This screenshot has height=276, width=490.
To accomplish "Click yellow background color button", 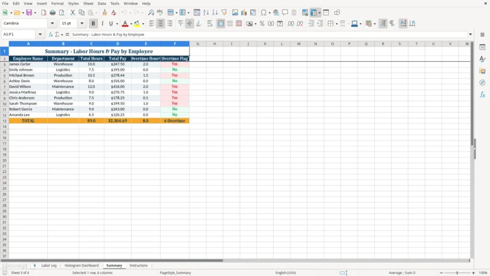I will pos(137,23).
